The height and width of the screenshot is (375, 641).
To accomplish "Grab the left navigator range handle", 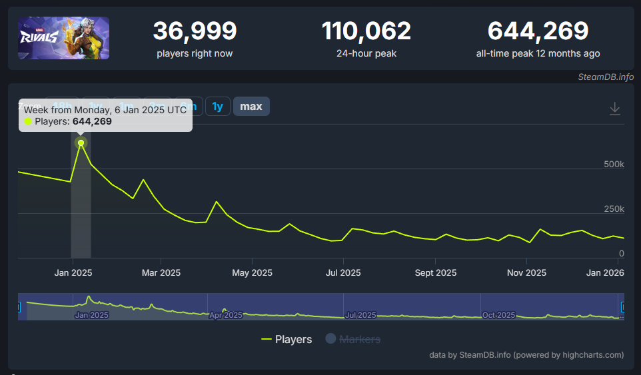I will tap(18, 307).
